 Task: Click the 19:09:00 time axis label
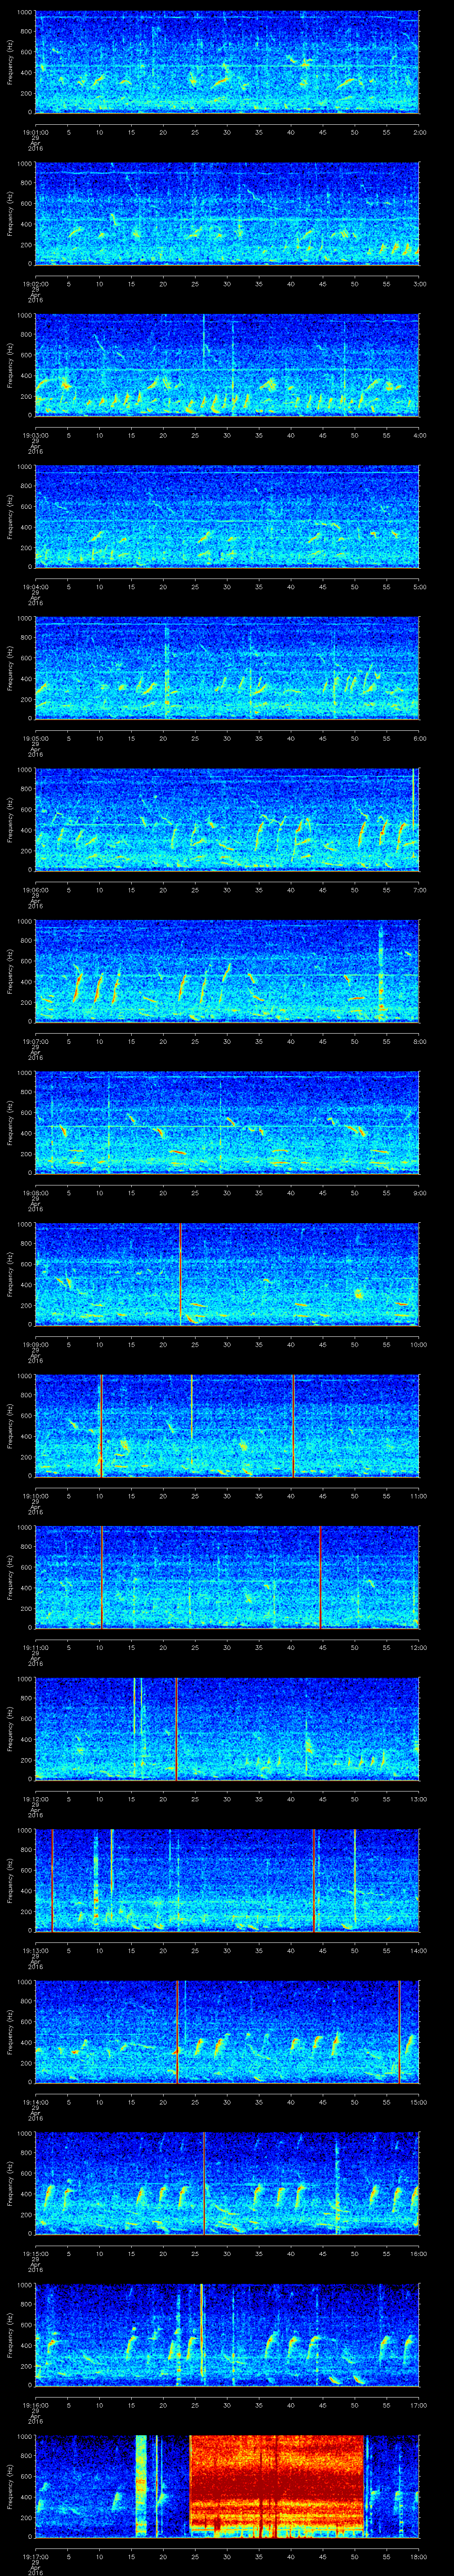tap(35, 1344)
